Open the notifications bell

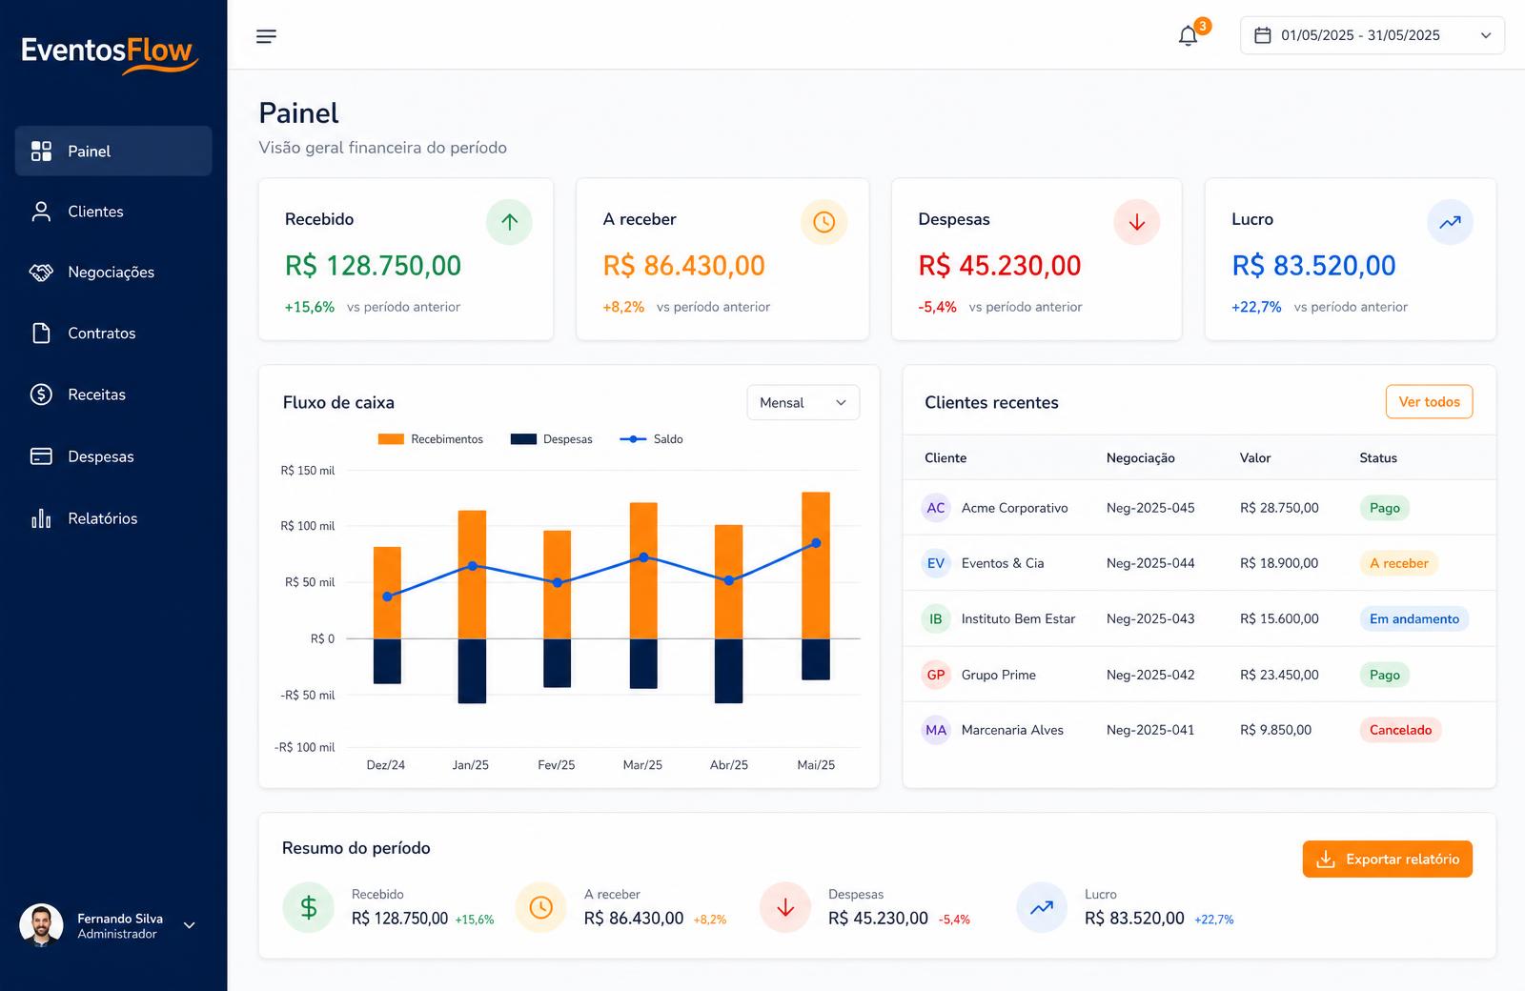tap(1188, 36)
